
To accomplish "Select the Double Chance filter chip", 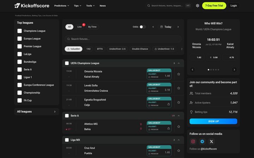I will click(x=140, y=49).
